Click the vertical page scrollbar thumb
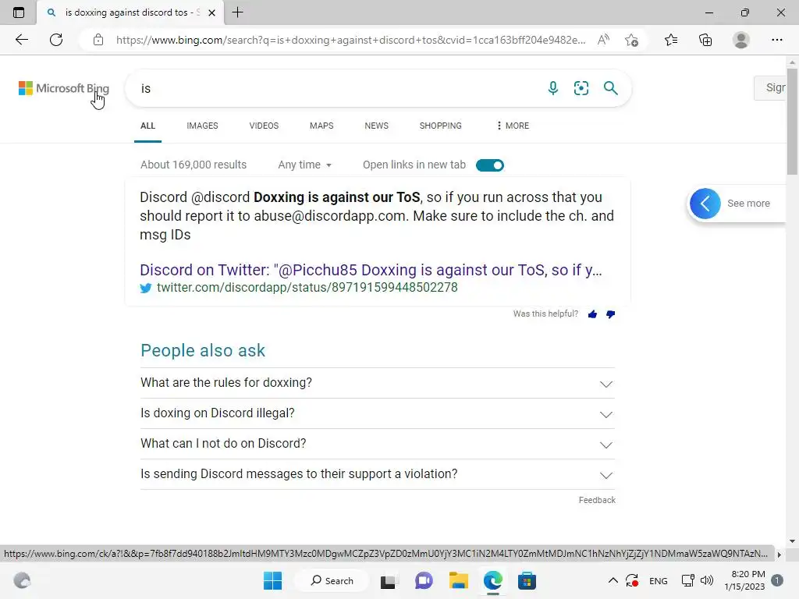 [792, 121]
